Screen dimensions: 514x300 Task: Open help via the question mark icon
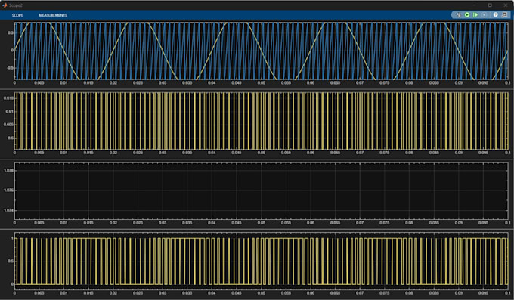tap(495, 15)
